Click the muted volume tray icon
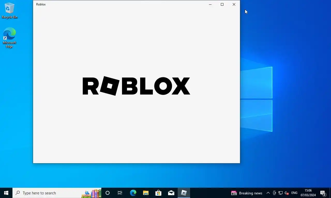Screen dimensions: 331x198 click(x=287, y=193)
